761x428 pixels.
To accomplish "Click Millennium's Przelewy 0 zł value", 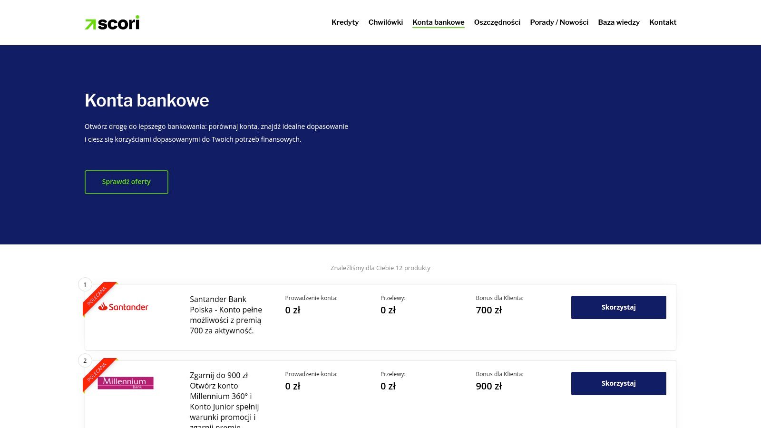I will click(388, 386).
